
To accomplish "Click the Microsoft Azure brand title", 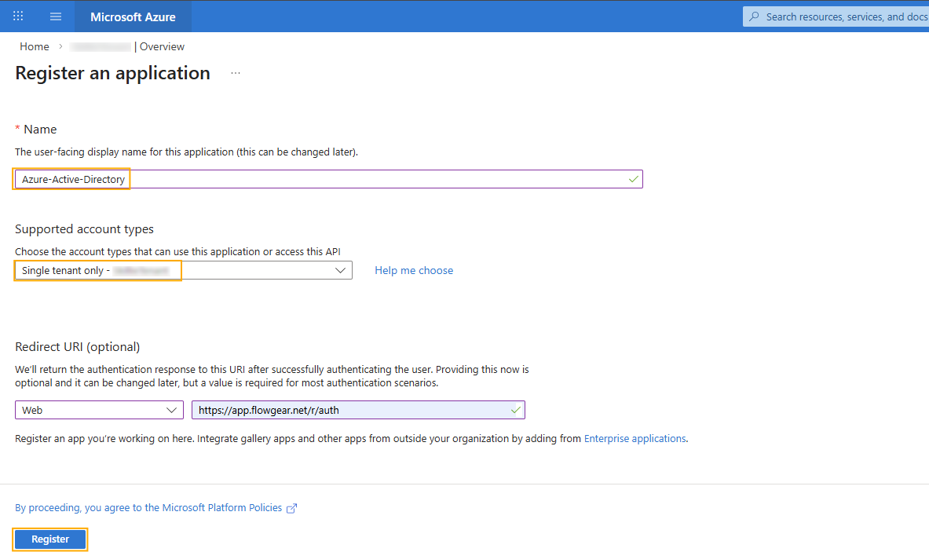I will point(133,16).
